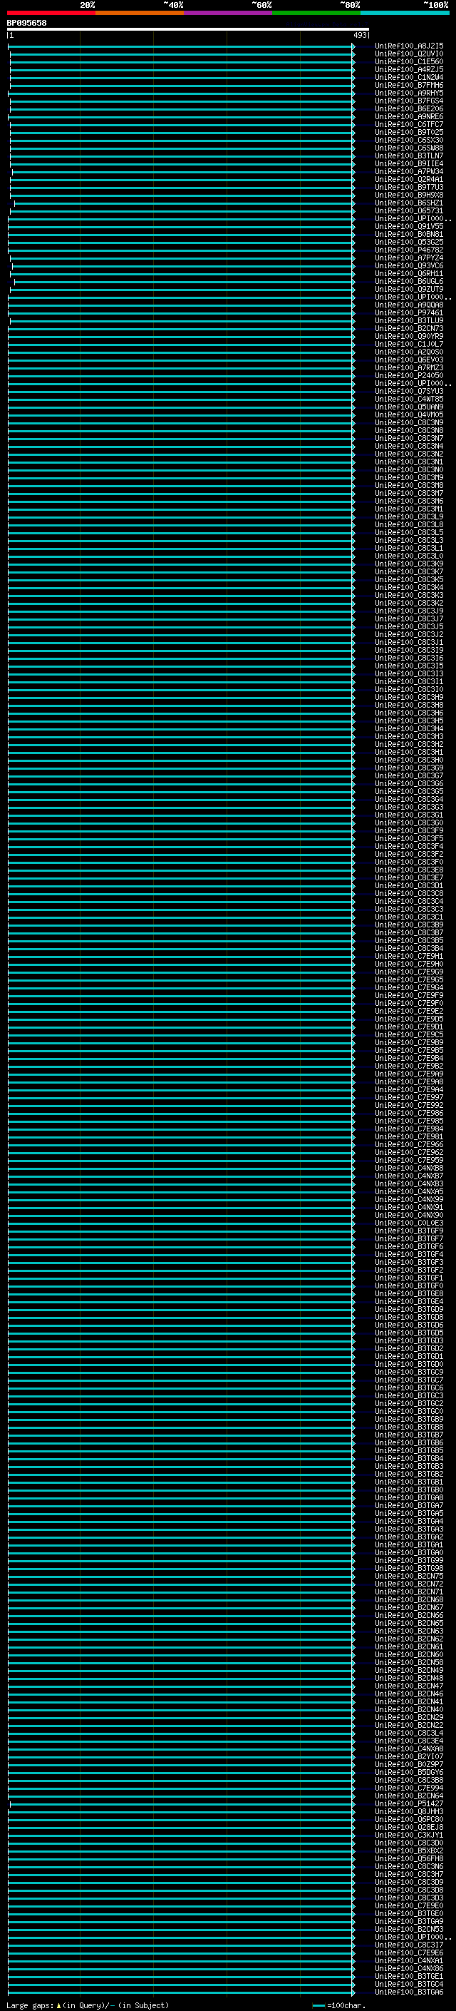Open hit UniRef100_A8J2I5
Viewport: 456px width, 2011px height.
(409, 46)
